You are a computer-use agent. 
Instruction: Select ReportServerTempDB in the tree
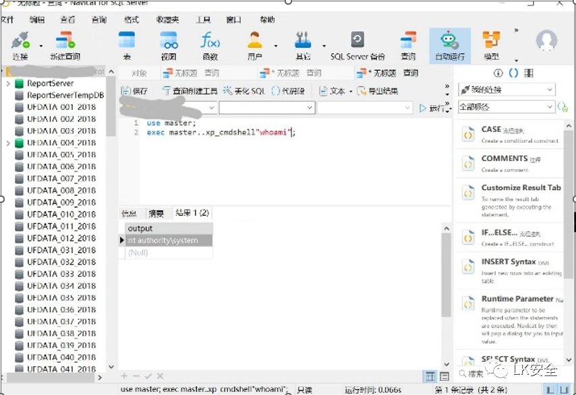tap(65, 96)
